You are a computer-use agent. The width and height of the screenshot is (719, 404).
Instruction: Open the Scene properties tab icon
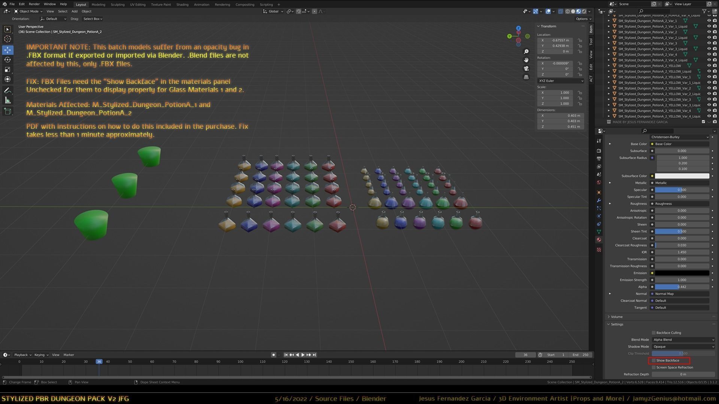point(599,174)
